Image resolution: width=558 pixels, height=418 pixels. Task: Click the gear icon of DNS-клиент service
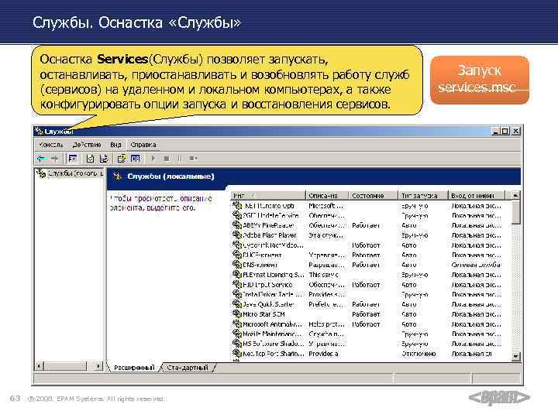(x=237, y=265)
